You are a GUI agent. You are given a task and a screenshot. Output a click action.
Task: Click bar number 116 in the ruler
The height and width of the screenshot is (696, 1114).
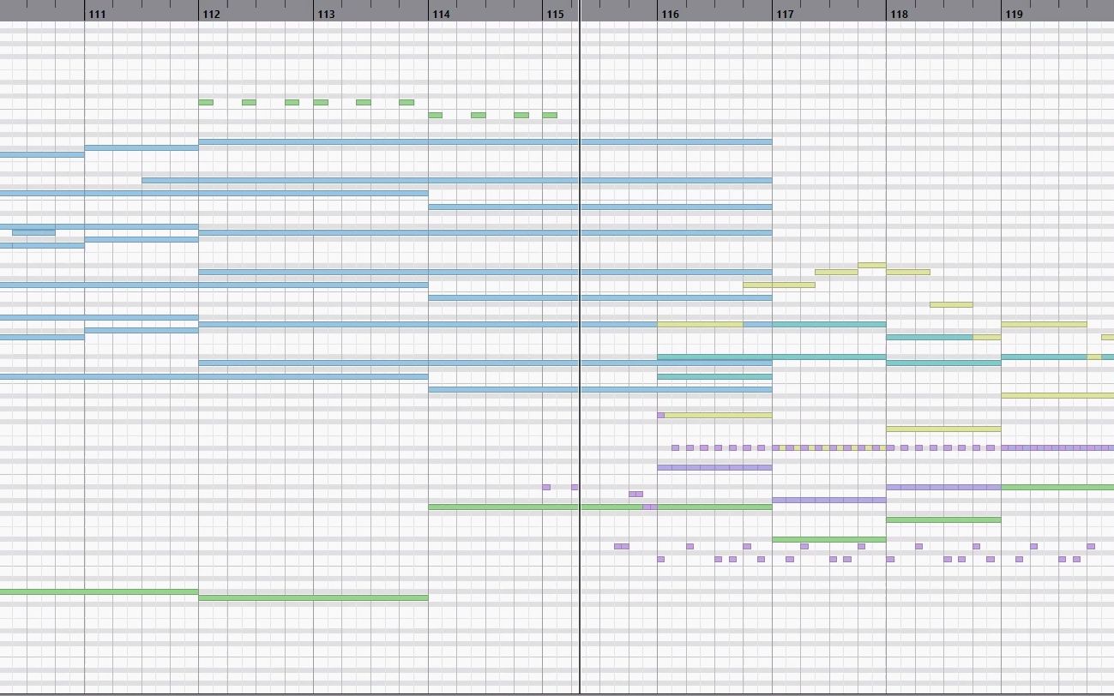[670, 15]
